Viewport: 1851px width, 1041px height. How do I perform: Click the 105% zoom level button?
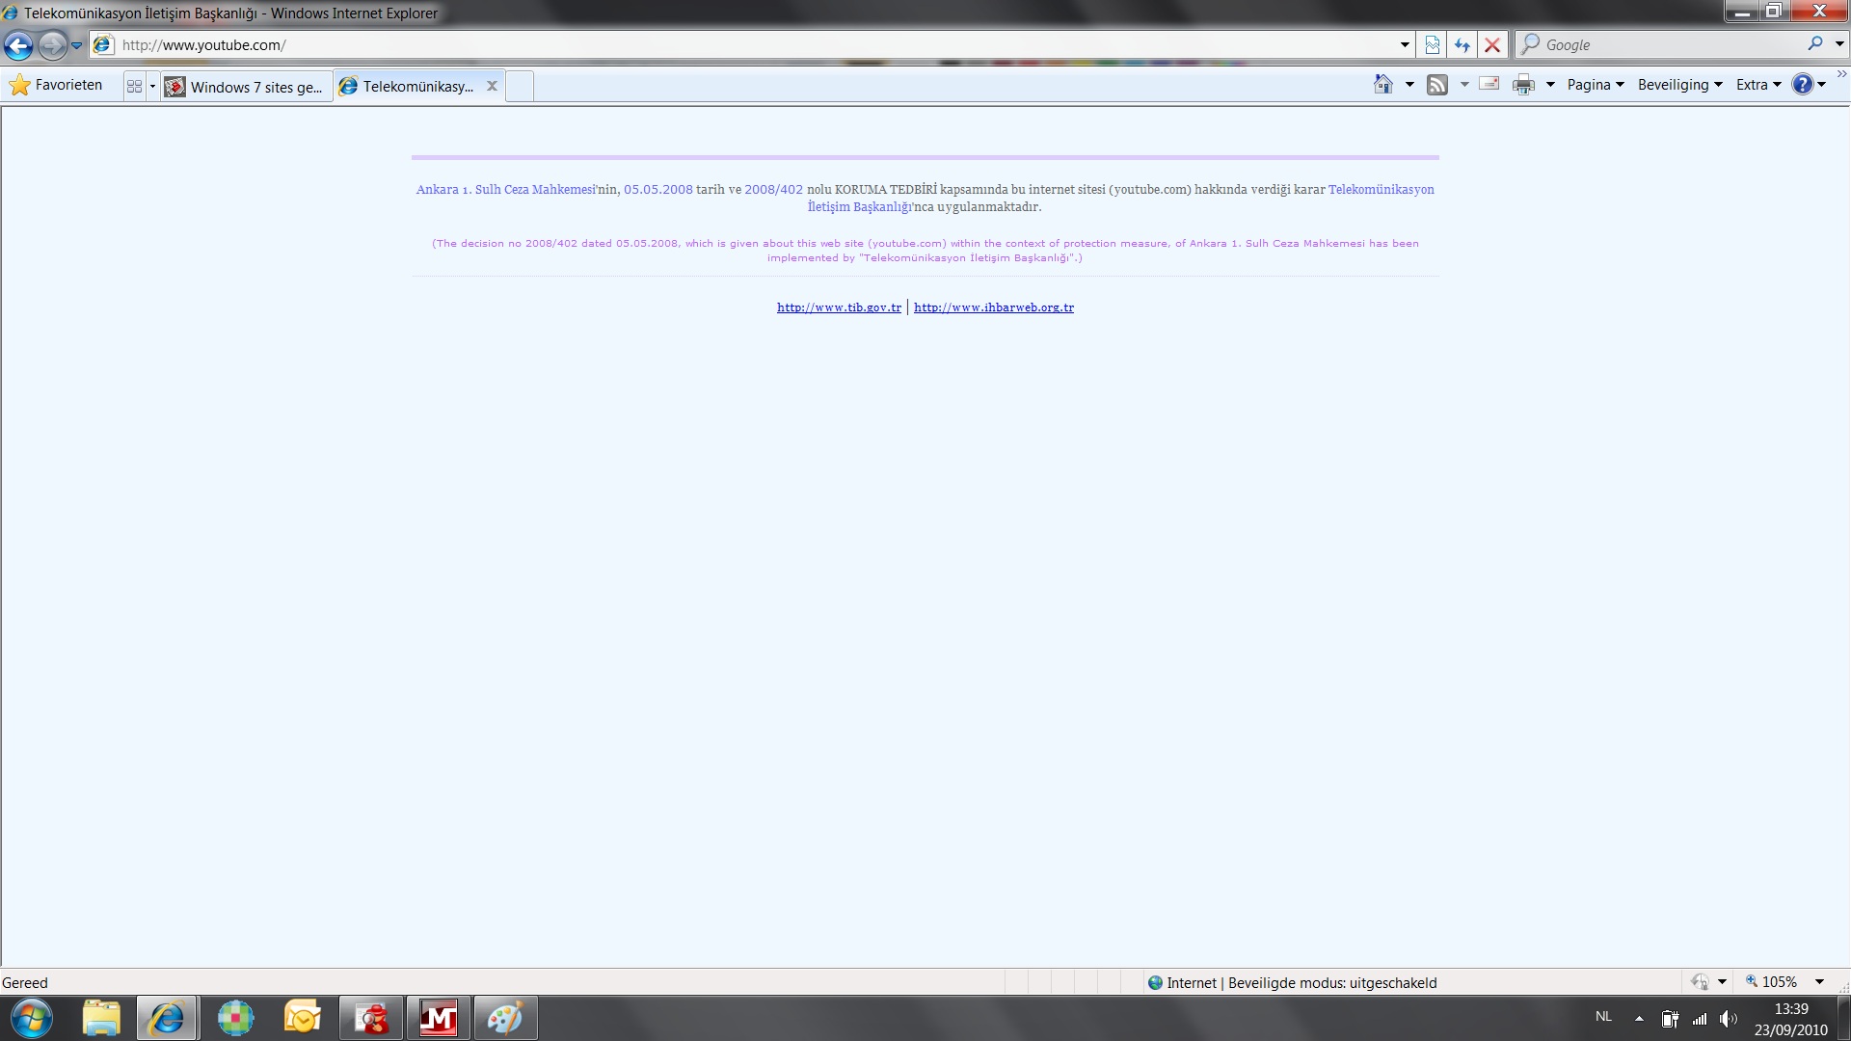tap(1772, 982)
